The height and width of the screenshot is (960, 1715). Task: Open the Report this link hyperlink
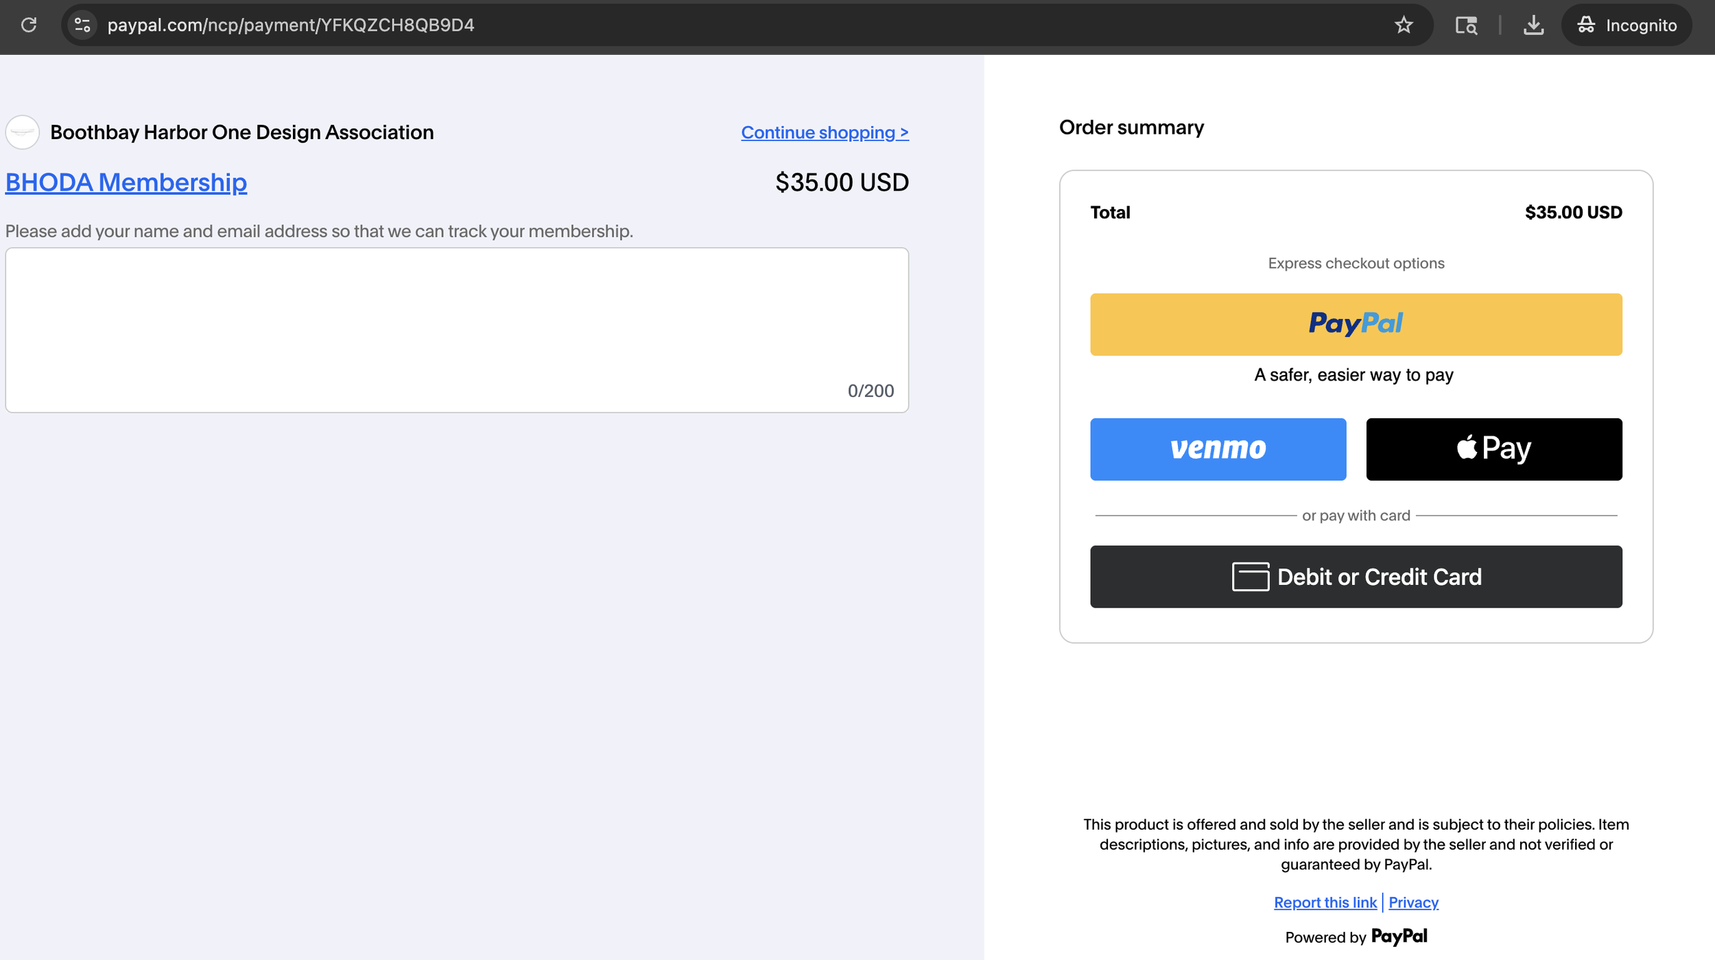click(x=1325, y=902)
